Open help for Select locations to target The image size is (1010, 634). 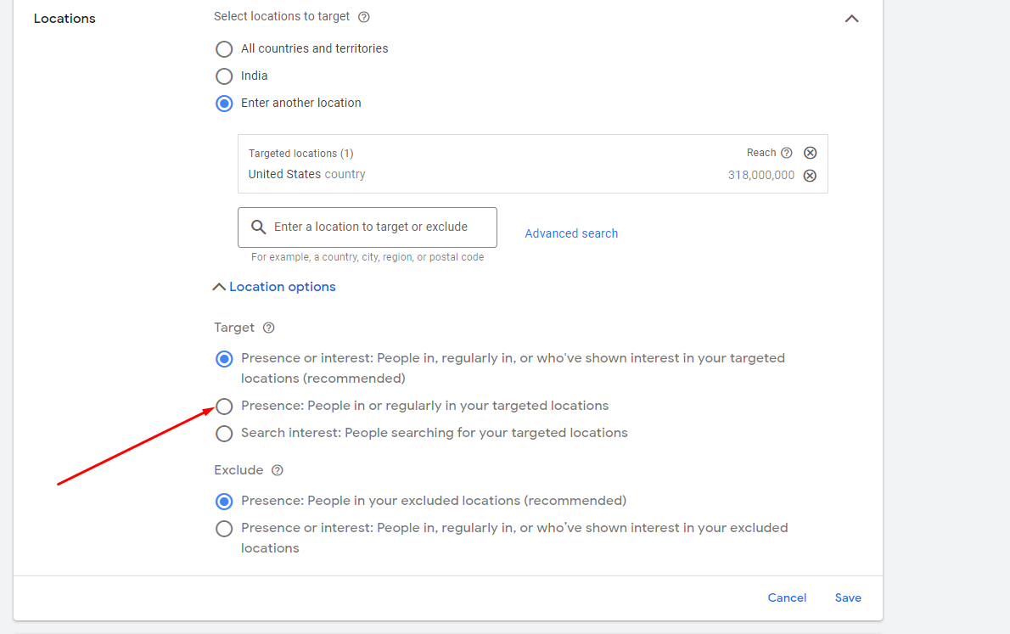coord(364,17)
